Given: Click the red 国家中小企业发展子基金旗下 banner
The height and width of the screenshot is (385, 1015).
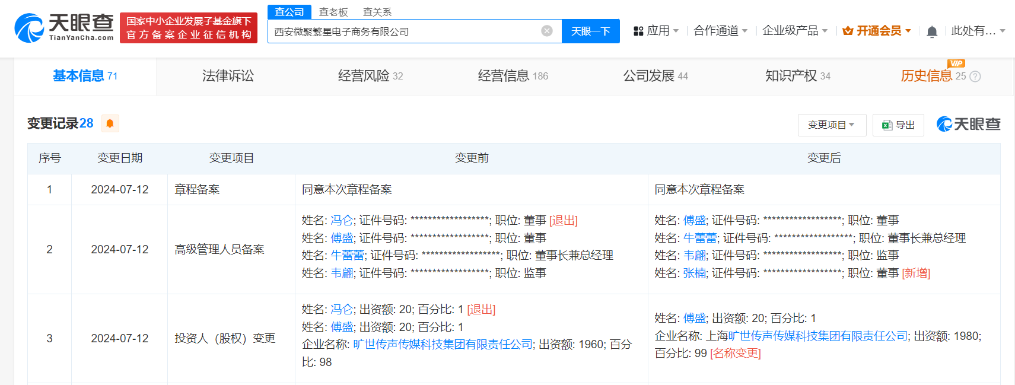Looking at the screenshot, I should pos(189,28).
